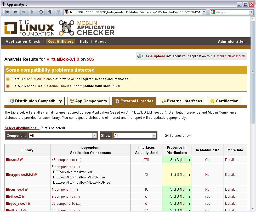Click interfaces count 270 for libc.so.6
Viewport: 256px width, 212px height.
point(146,160)
